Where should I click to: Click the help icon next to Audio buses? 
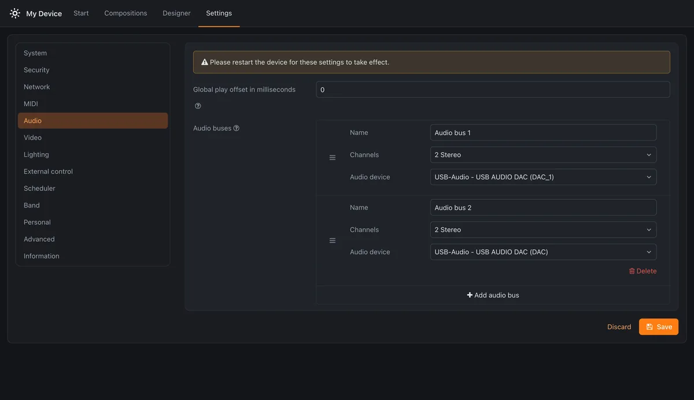(x=236, y=128)
